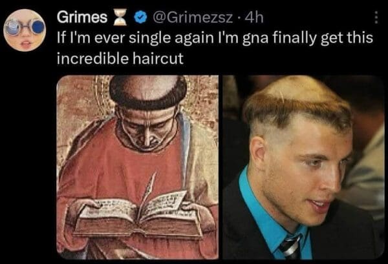388x264 pixels.
Task: Click the open book in the painting
Action: coord(138,215)
